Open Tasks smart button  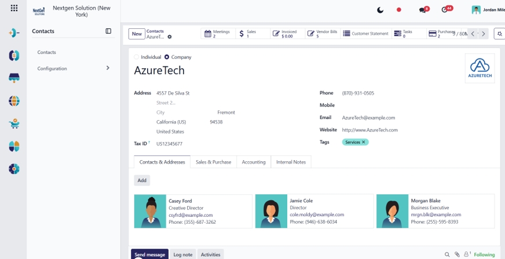[x=409, y=34]
